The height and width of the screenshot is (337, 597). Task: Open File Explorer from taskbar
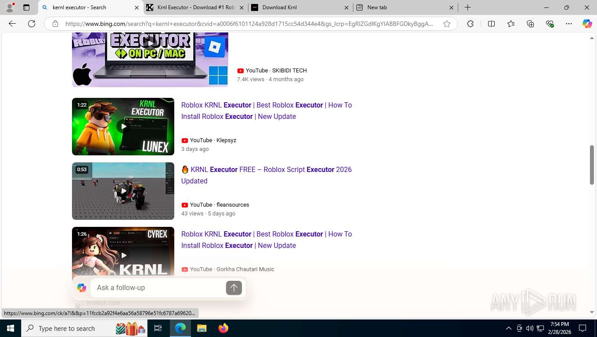[201, 328]
